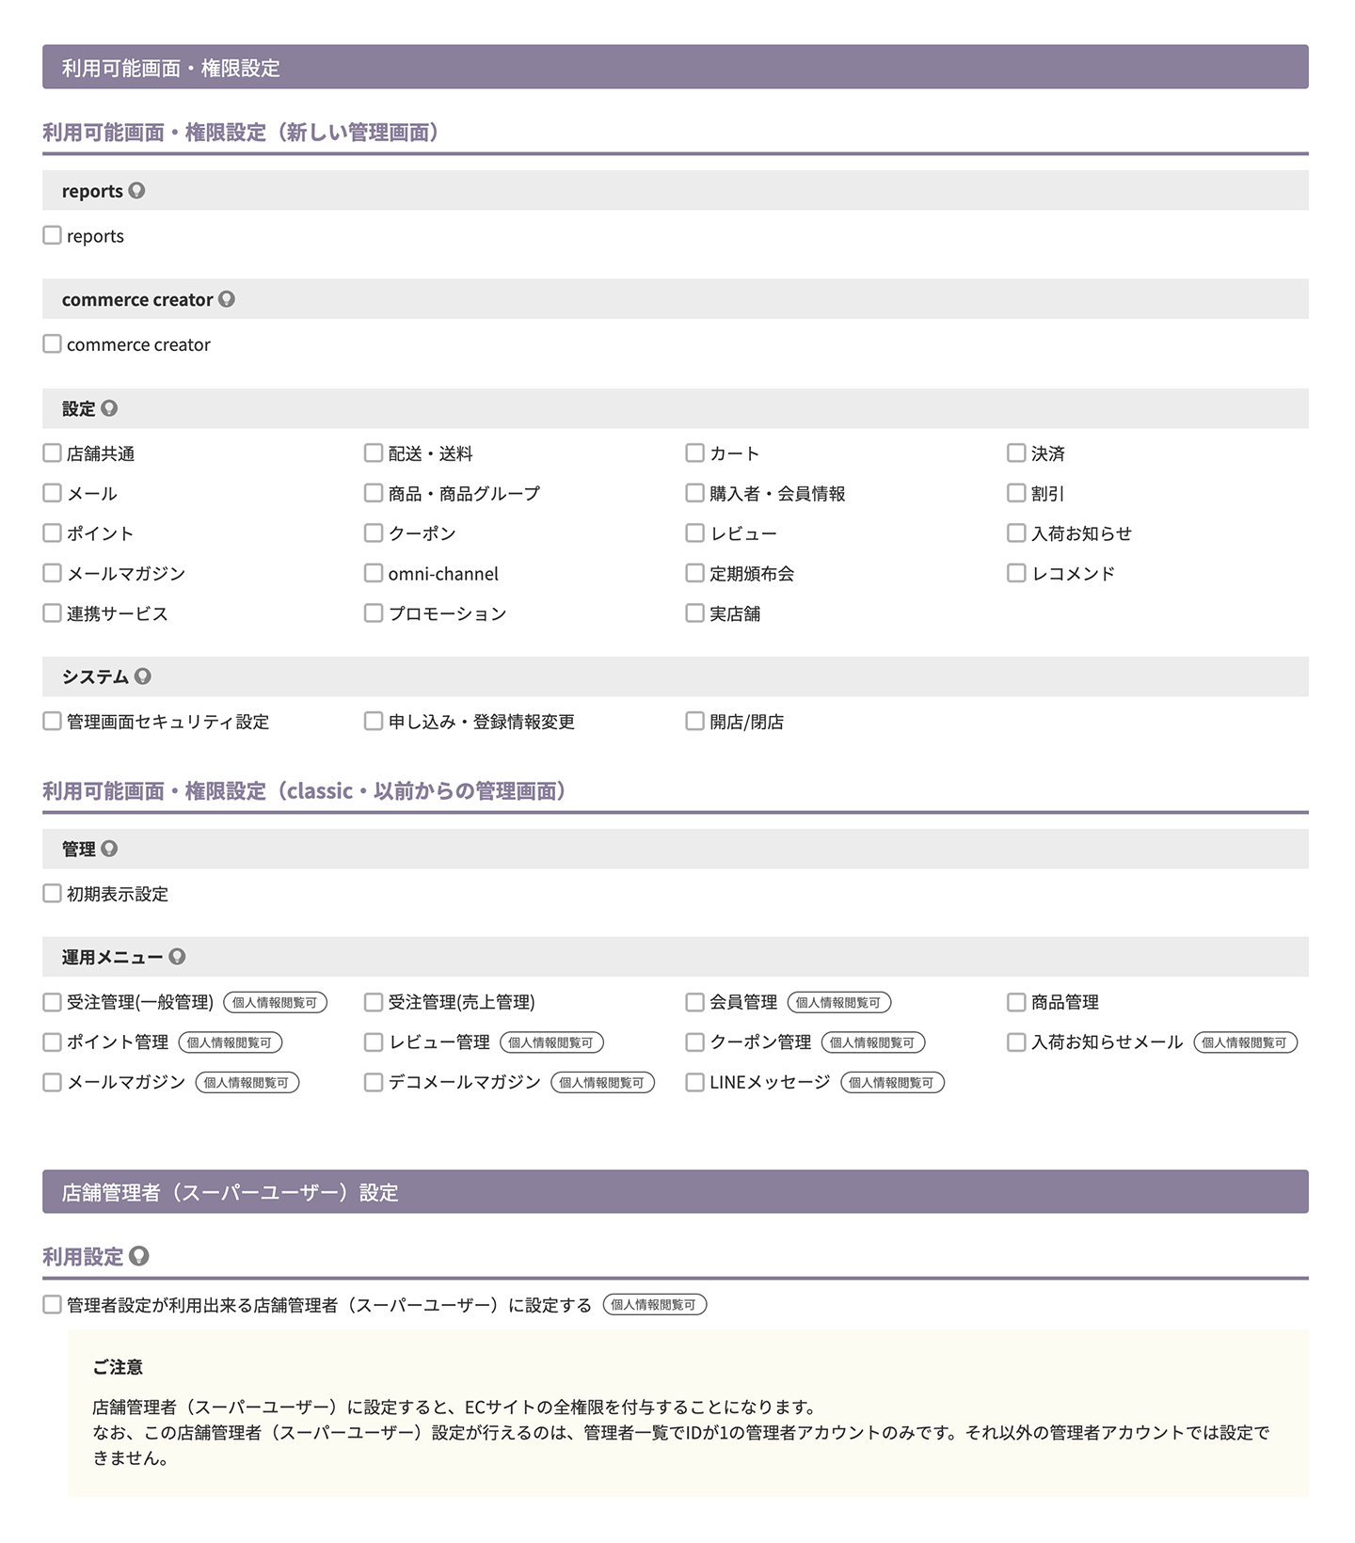Enable 商品・商品グループ permission
Viewport: 1355px width, 1543px height.
(x=374, y=493)
